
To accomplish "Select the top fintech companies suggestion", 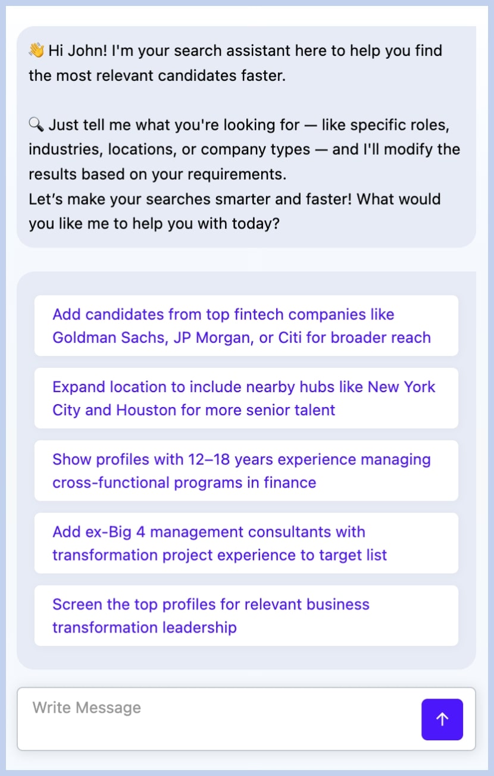I will click(246, 326).
